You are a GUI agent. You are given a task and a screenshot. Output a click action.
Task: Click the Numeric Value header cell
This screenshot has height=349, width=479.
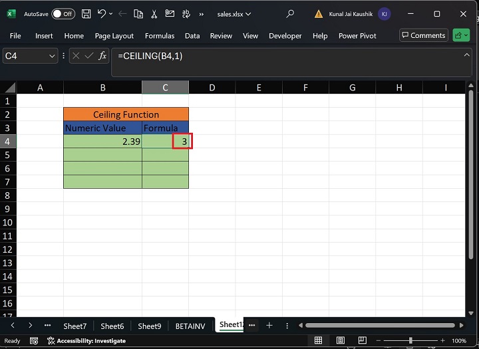(102, 128)
